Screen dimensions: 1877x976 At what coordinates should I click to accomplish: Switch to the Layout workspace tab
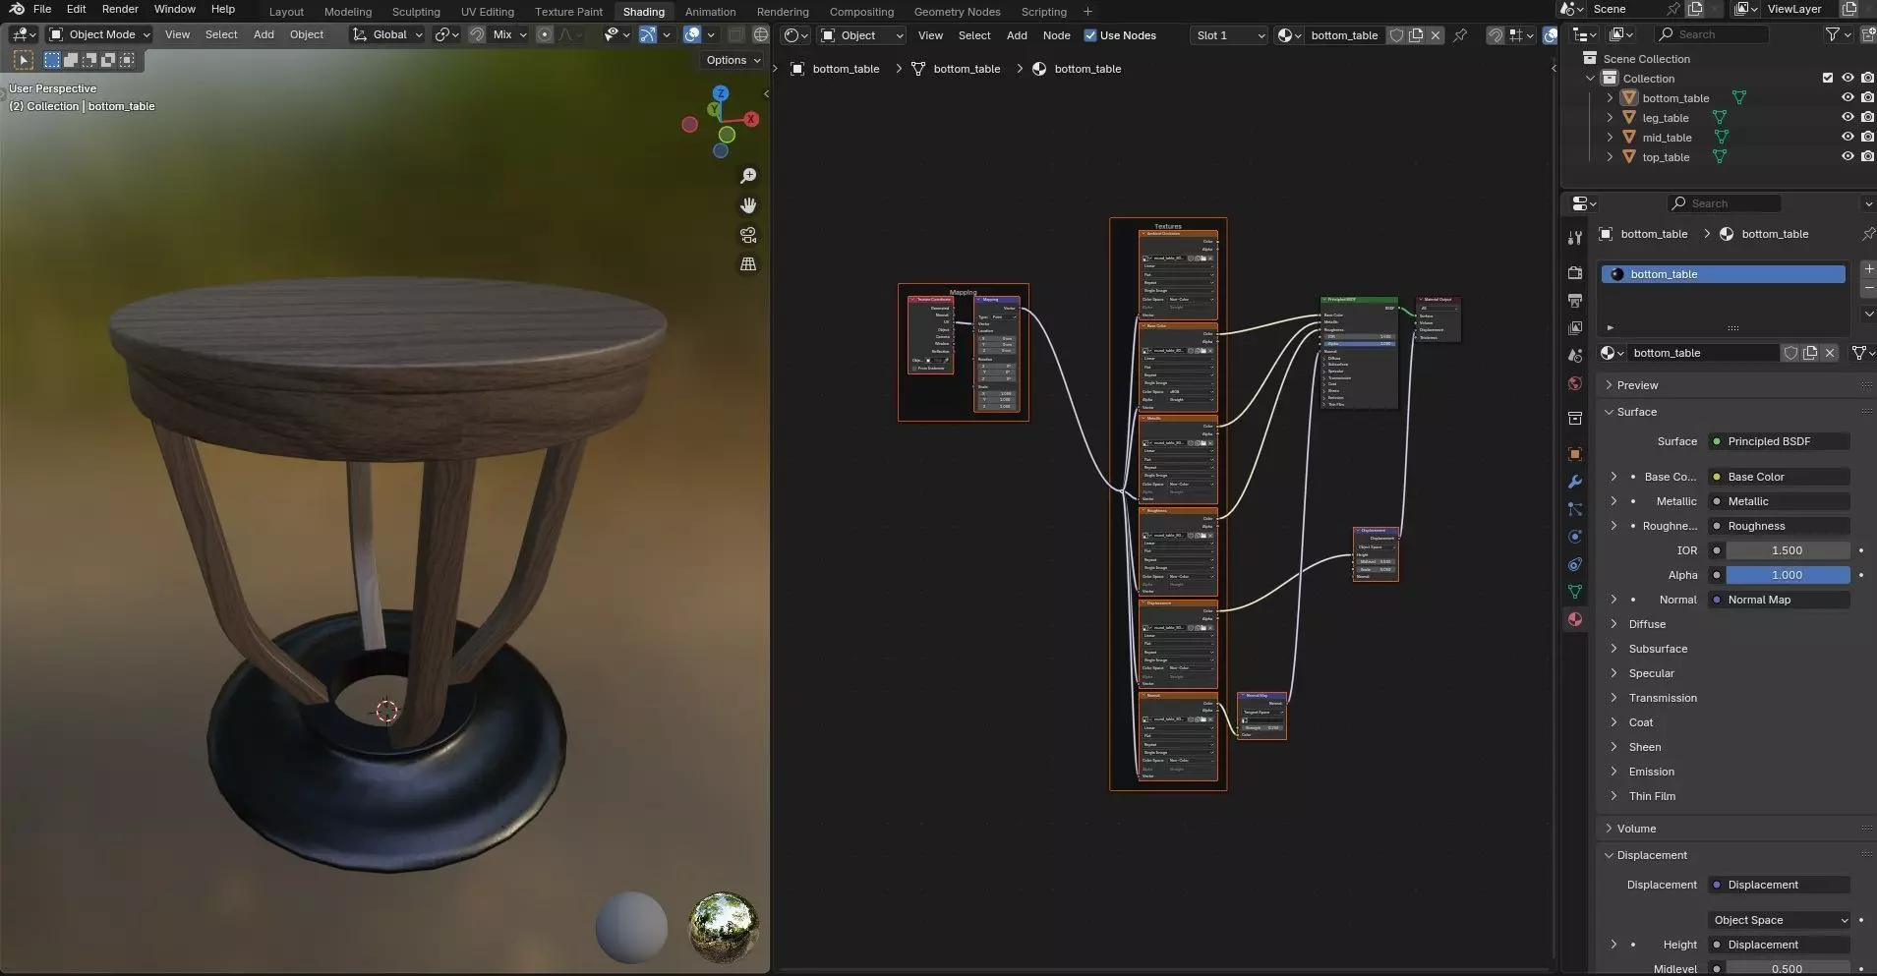(286, 12)
